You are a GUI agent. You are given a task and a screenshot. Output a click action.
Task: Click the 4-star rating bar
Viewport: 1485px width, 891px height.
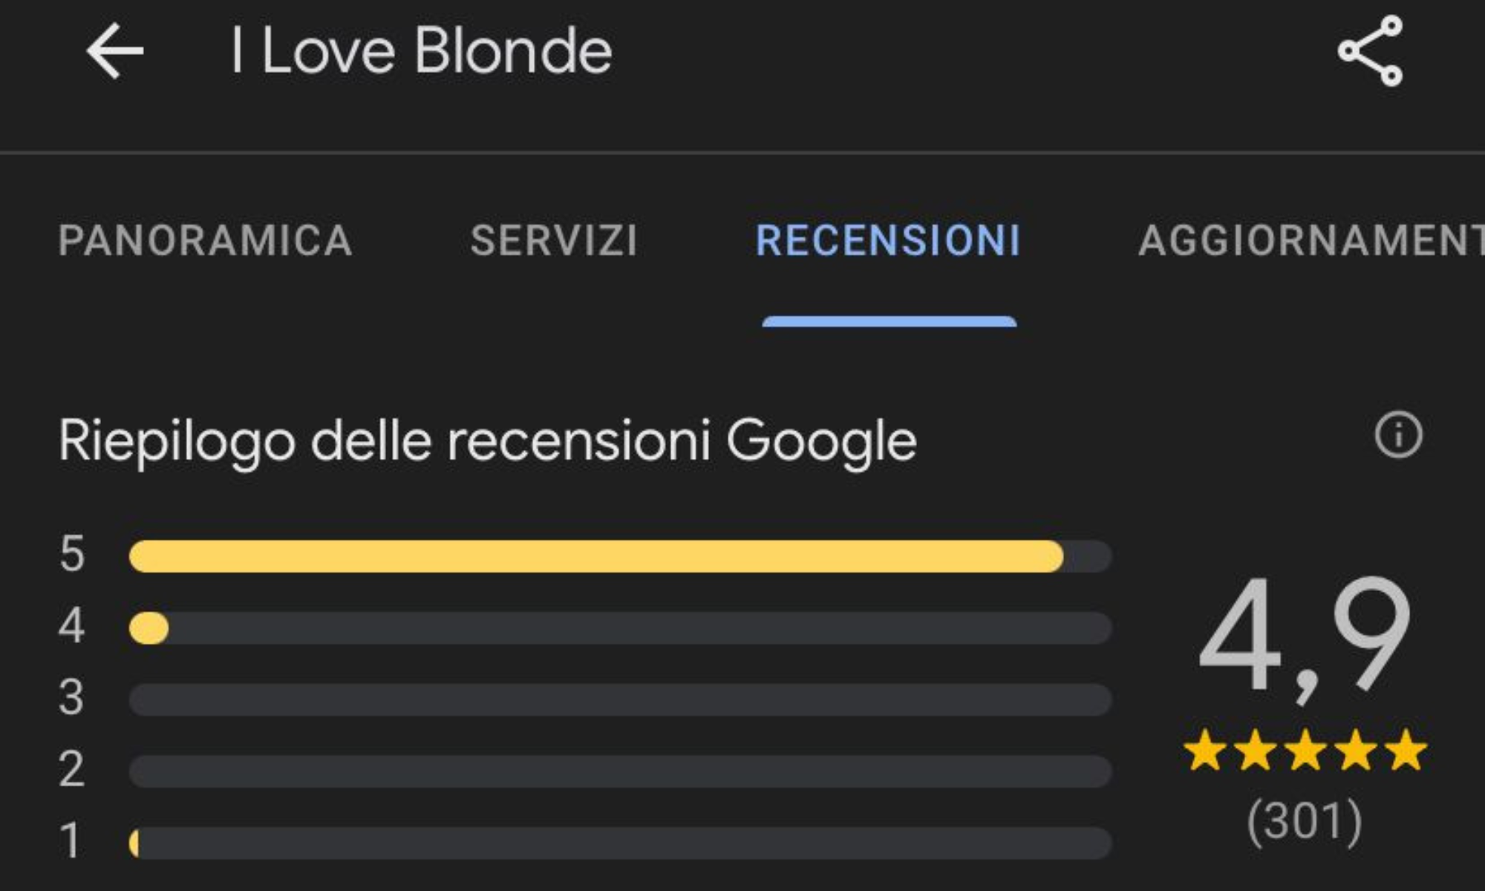point(620,628)
